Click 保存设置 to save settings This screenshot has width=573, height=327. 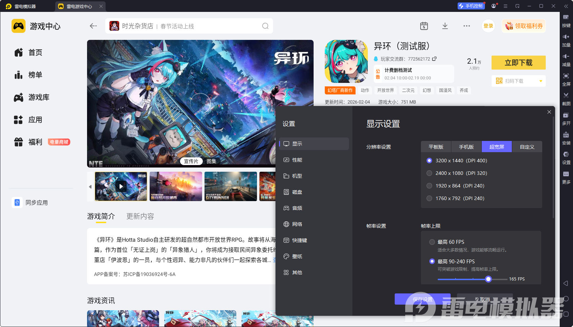tap(423, 299)
